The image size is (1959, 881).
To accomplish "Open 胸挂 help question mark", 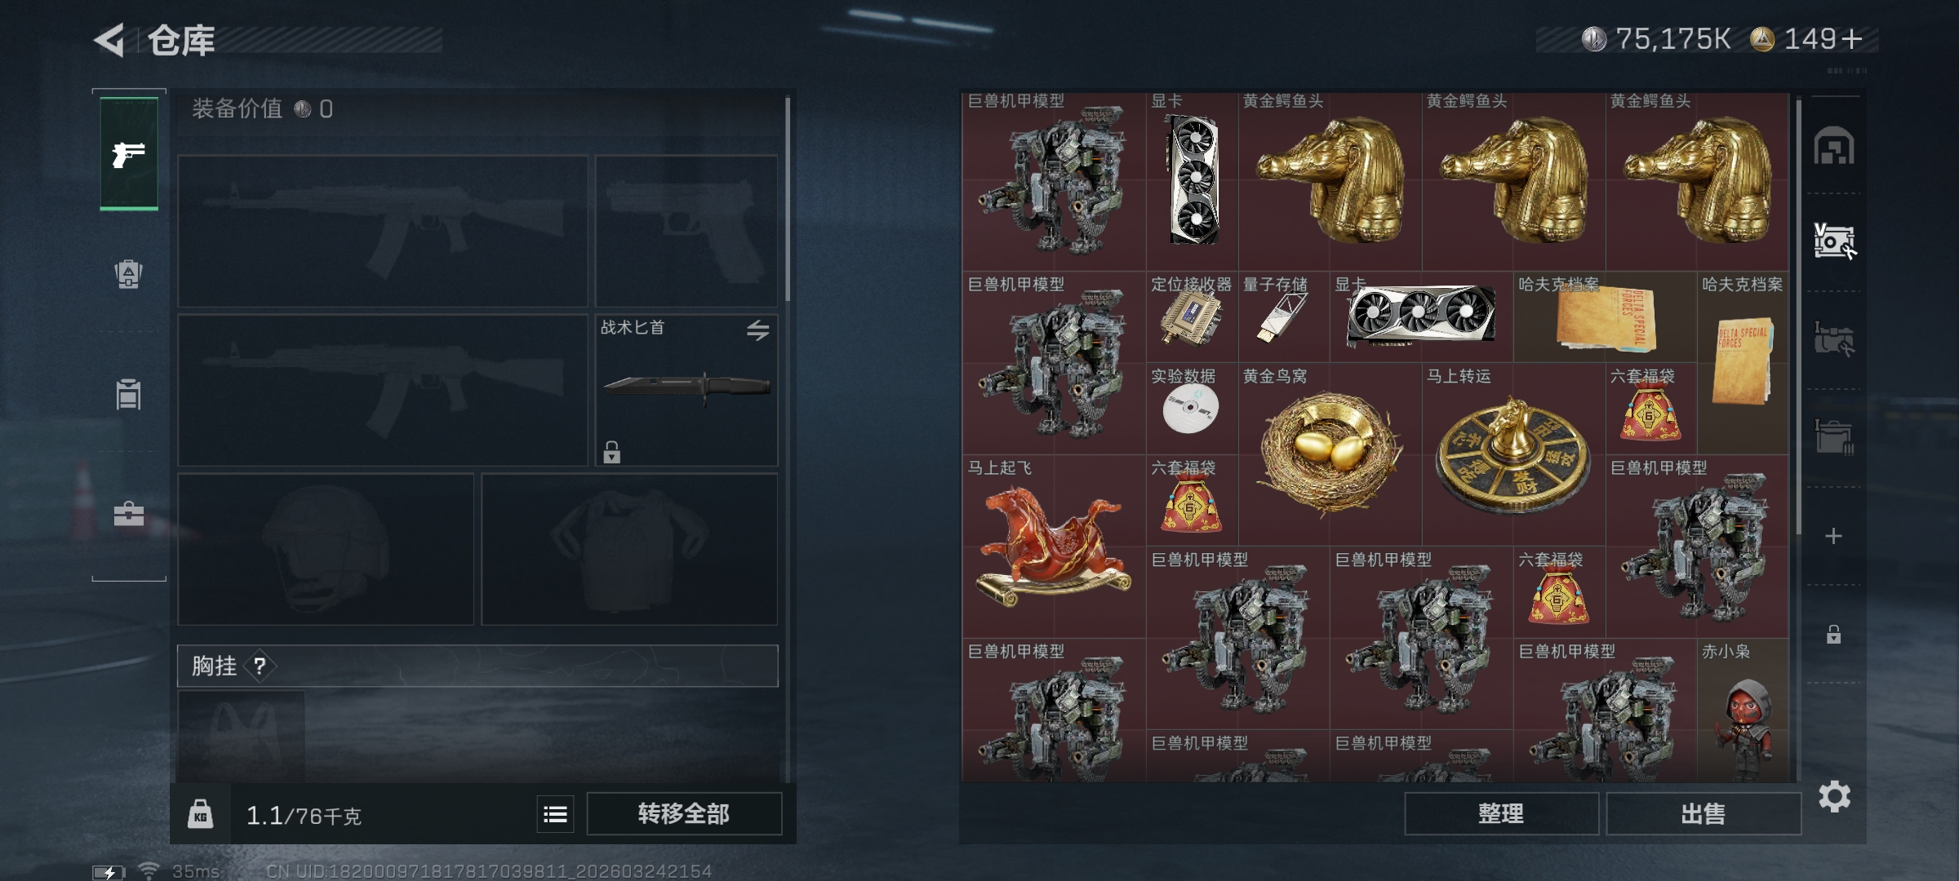I will coord(260,666).
